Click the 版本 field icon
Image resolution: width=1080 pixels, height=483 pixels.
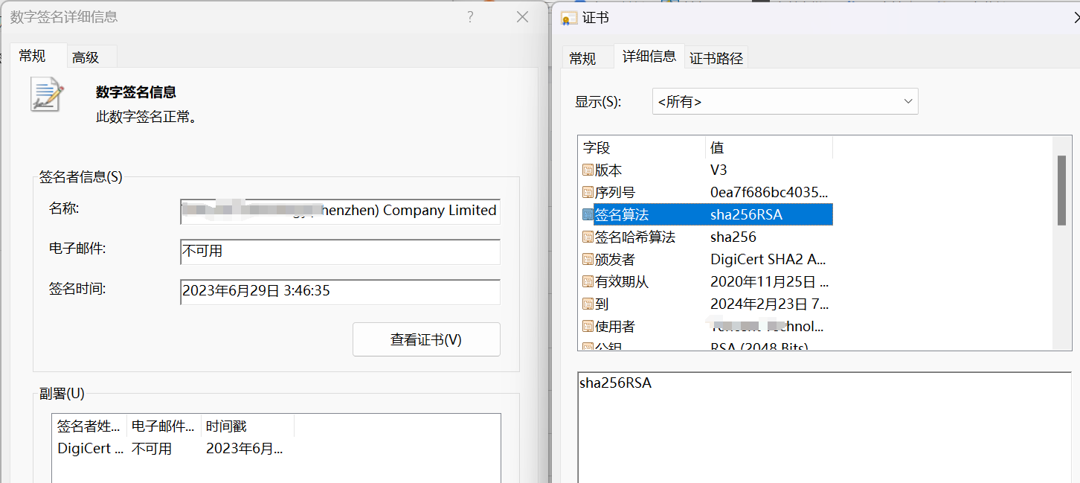tap(588, 170)
